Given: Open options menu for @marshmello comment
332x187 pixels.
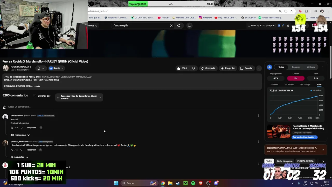Looking at the screenshot, I should (259, 116).
